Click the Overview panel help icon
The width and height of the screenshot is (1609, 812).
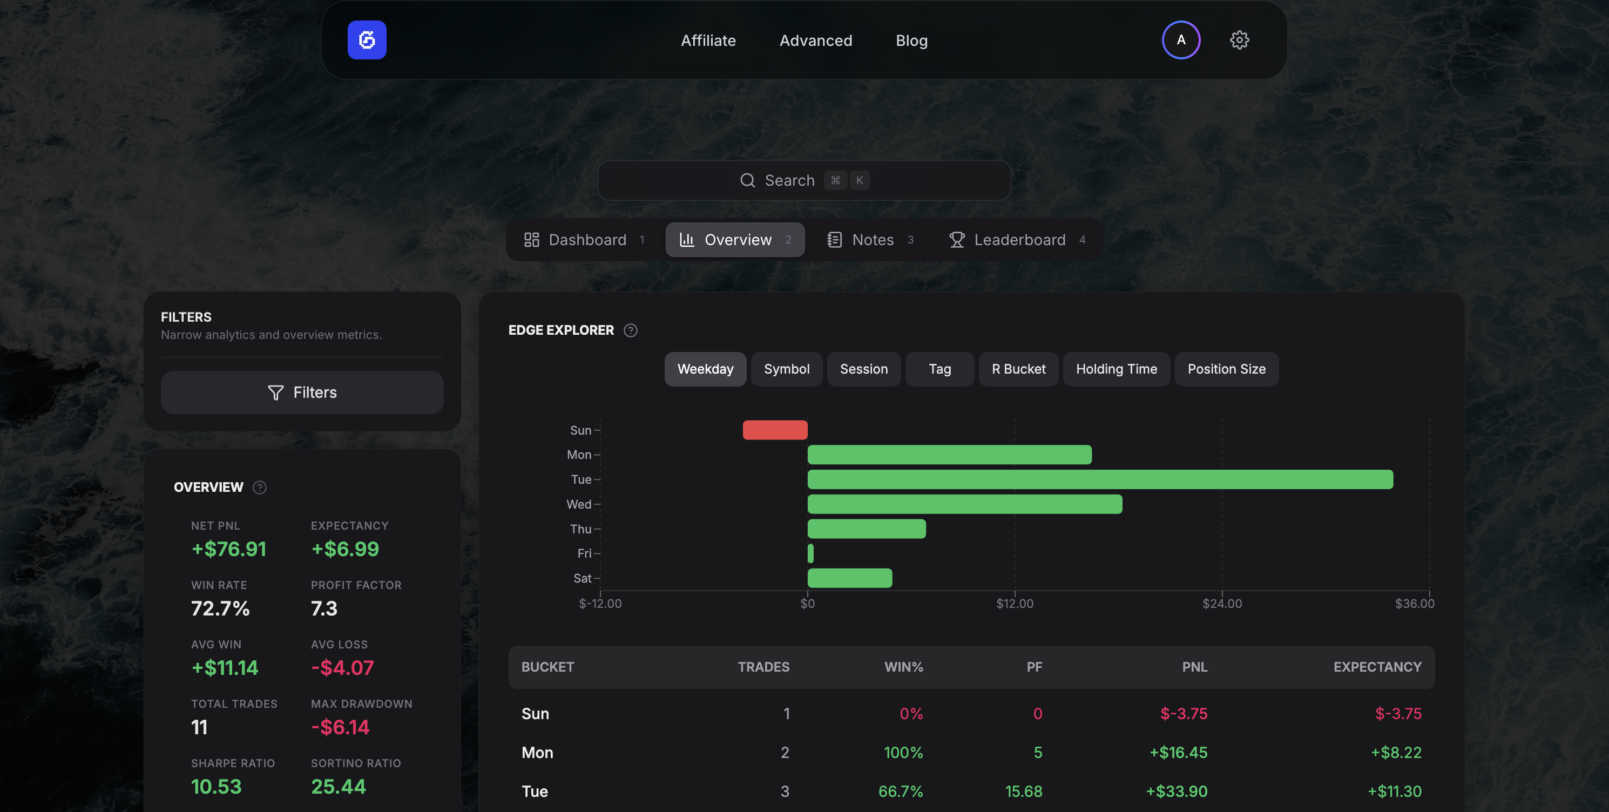tap(260, 487)
